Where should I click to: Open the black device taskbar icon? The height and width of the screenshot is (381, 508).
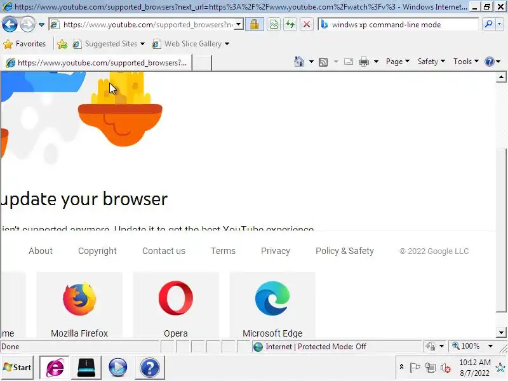click(x=86, y=368)
